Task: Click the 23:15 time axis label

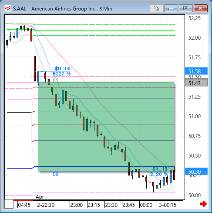Action: [94, 205]
